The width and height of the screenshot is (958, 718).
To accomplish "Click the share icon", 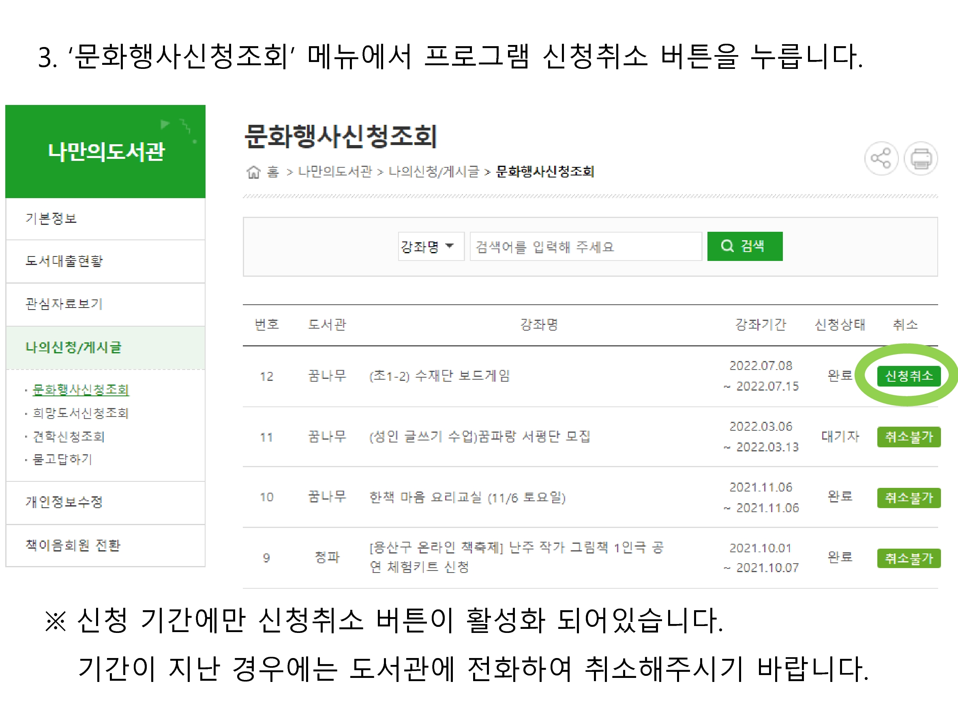I will (881, 158).
